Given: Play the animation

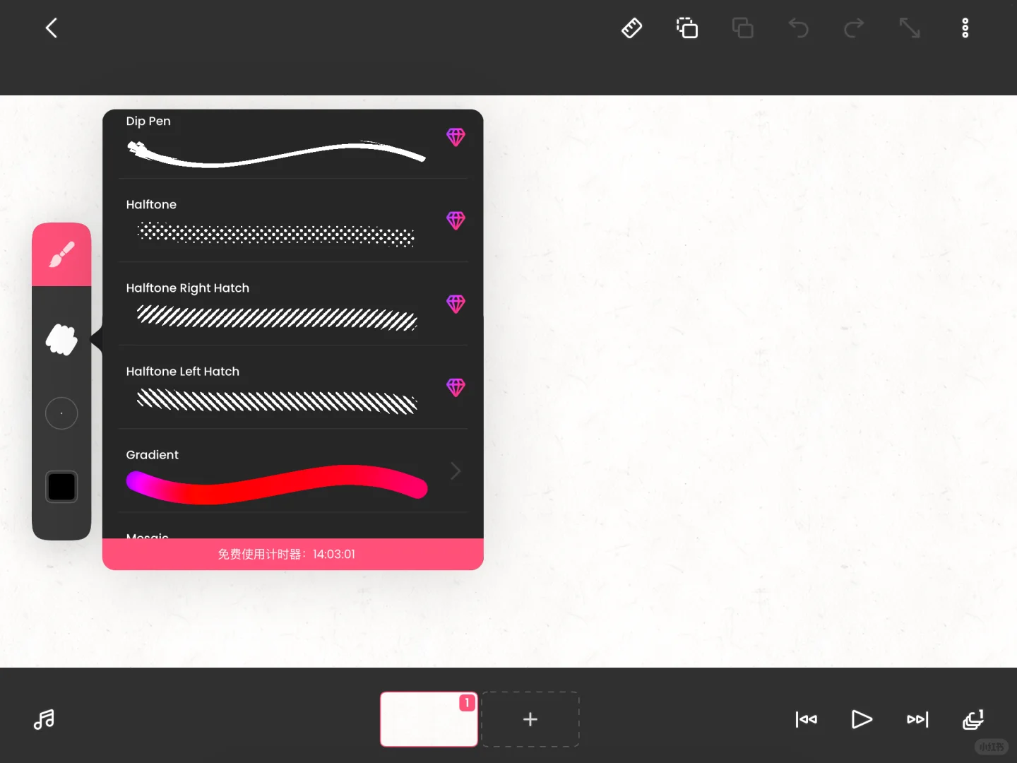Looking at the screenshot, I should point(862,719).
